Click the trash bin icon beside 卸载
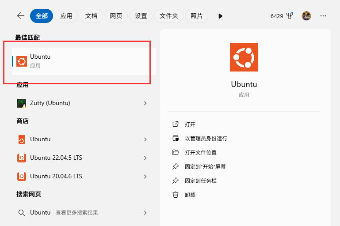 pos(176,195)
